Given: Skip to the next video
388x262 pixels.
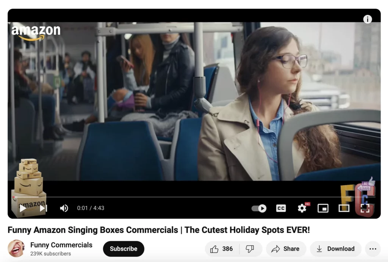Looking at the screenshot, I should point(43,208).
